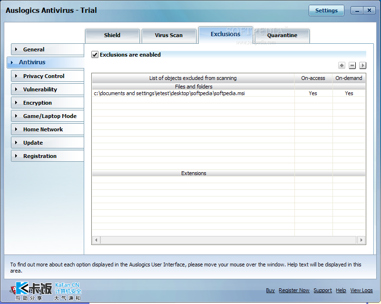Click the On-demand column header
This screenshot has height=304, width=381.
point(349,78)
